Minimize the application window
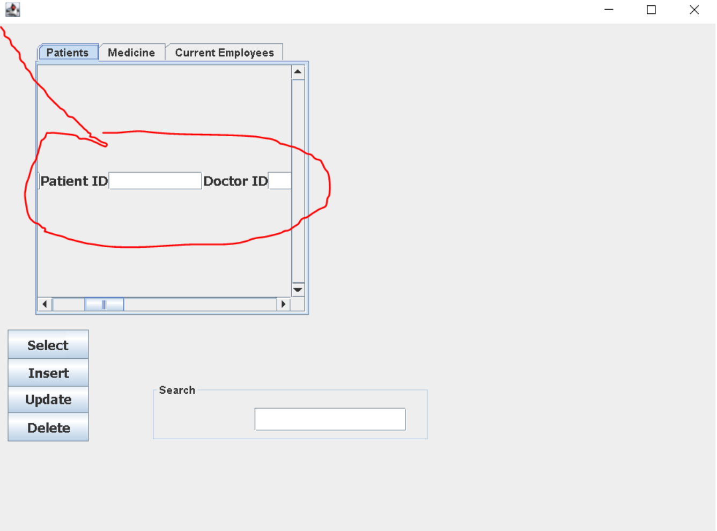The width and height of the screenshot is (717, 531). click(608, 9)
